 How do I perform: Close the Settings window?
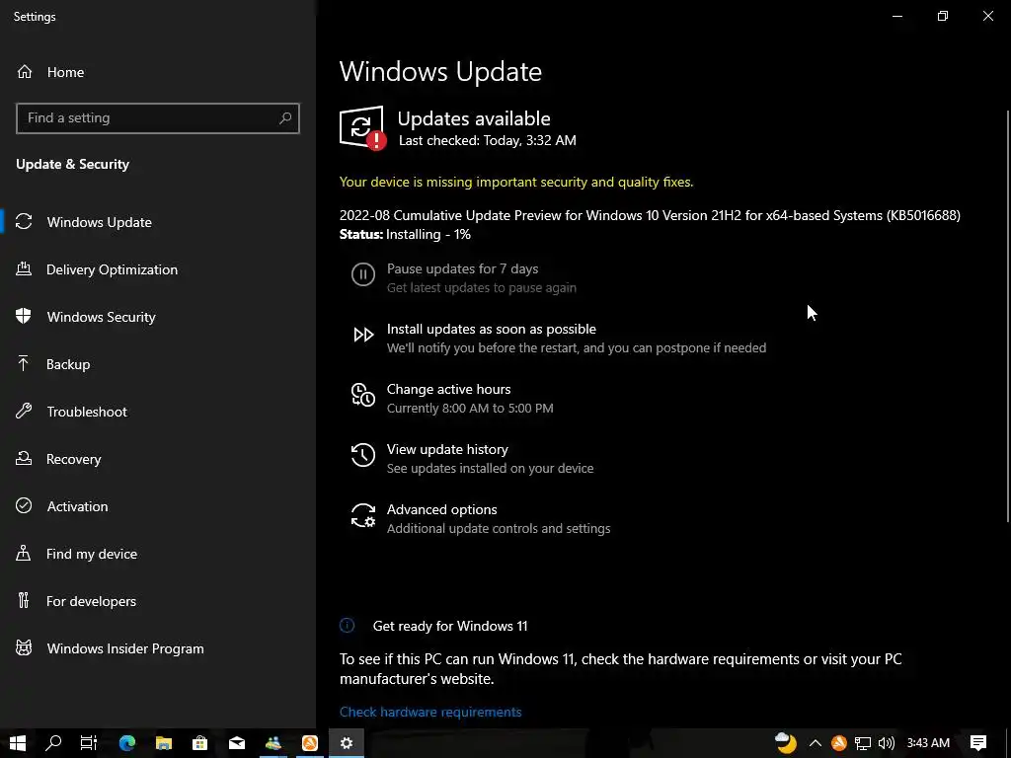(x=987, y=16)
